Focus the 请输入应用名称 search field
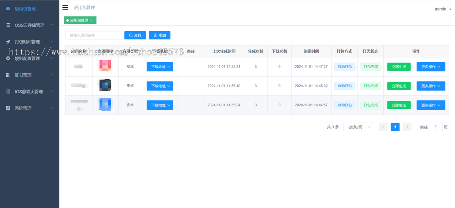Viewport: 455px width, 208px height. click(95, 35)
